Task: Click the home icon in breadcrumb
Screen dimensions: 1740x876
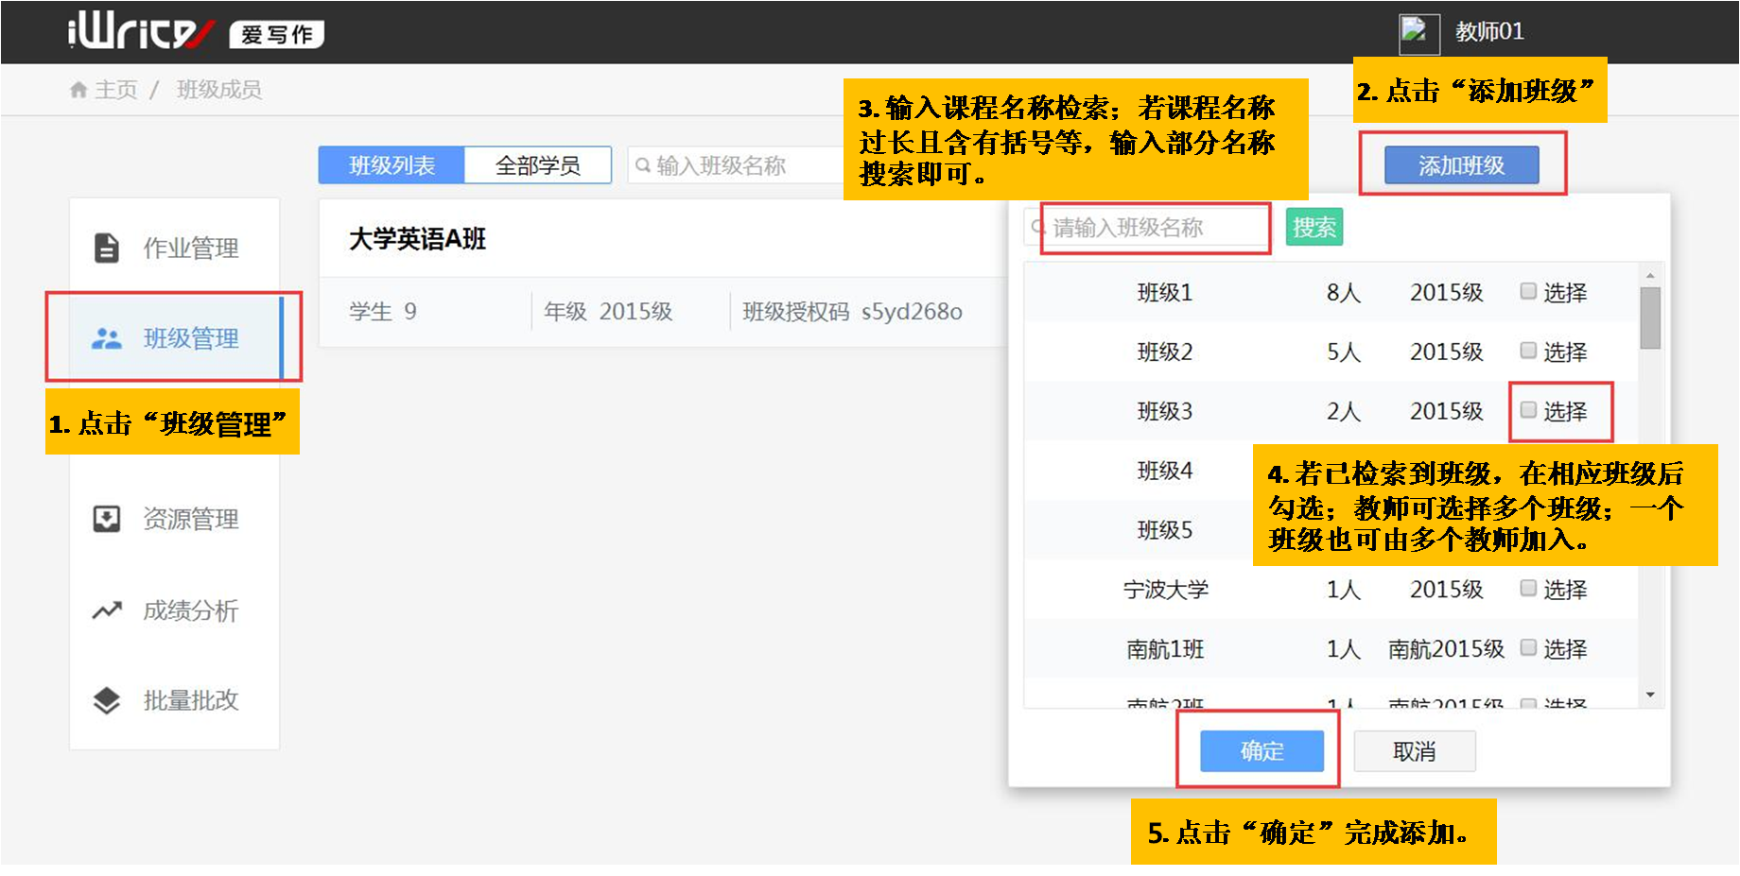Action: 78,90
